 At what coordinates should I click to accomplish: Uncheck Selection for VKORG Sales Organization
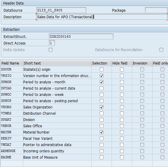[101, 107]
